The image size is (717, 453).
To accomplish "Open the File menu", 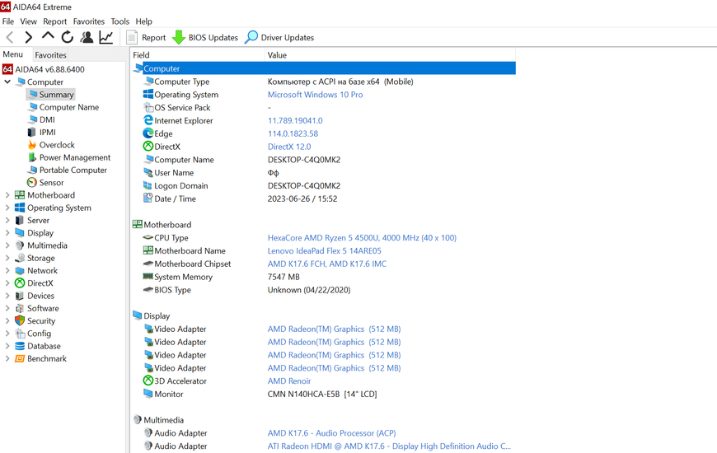I will (8, 21).
